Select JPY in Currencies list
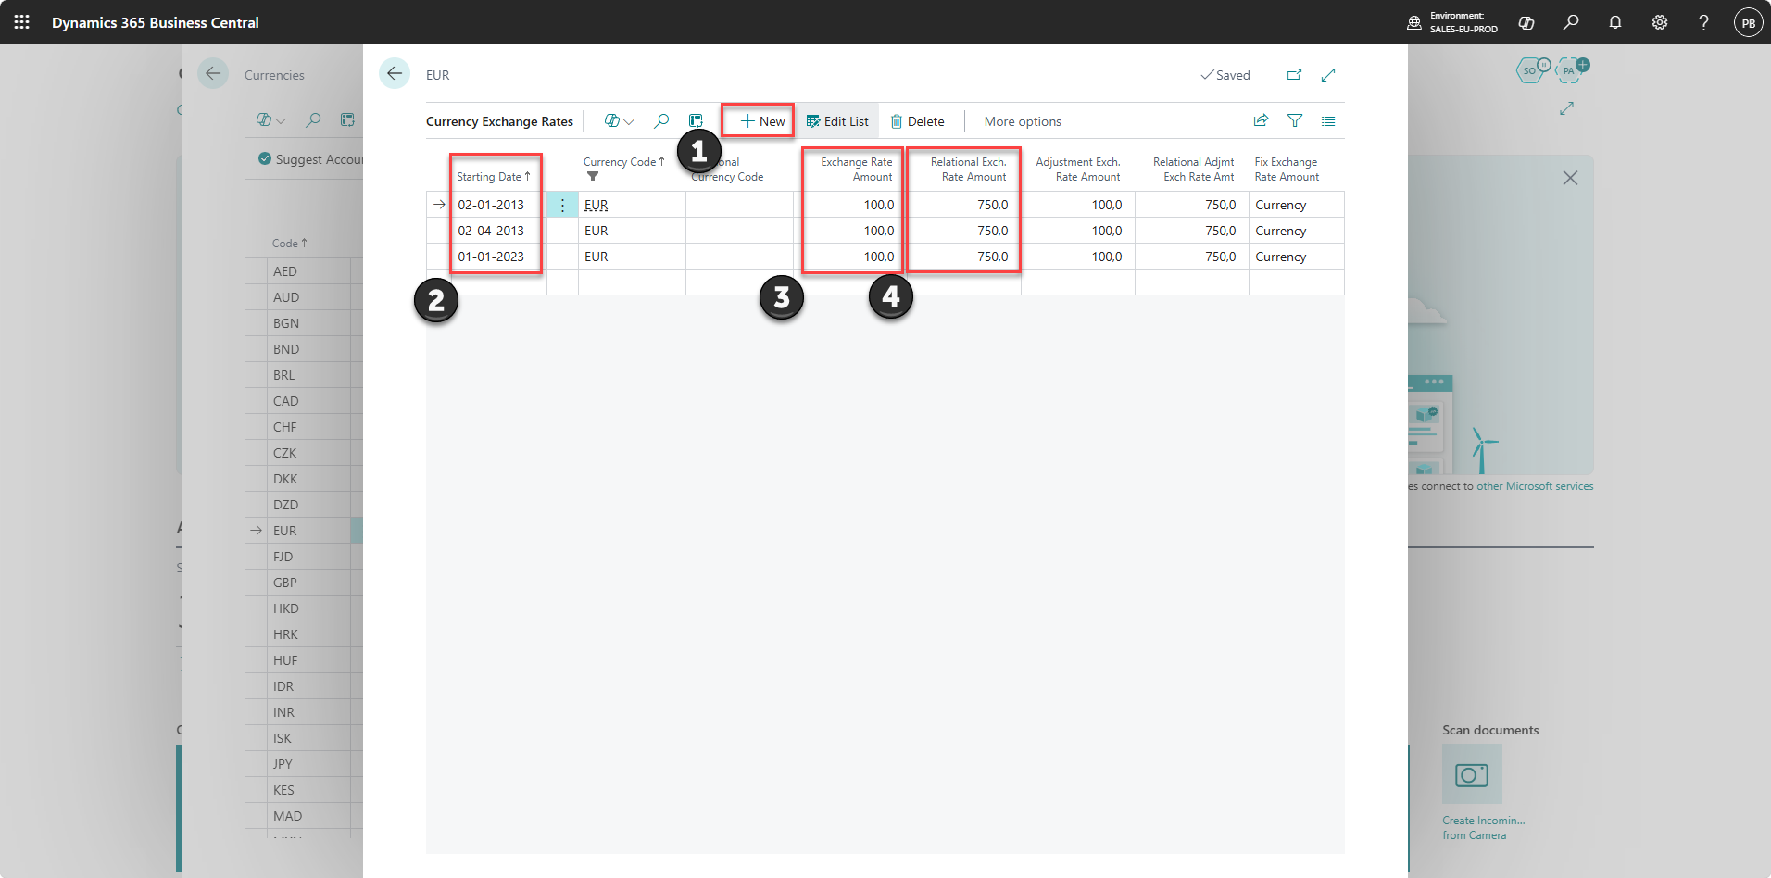The width and height of the screenshot is (1771, 878). (283, 764)
